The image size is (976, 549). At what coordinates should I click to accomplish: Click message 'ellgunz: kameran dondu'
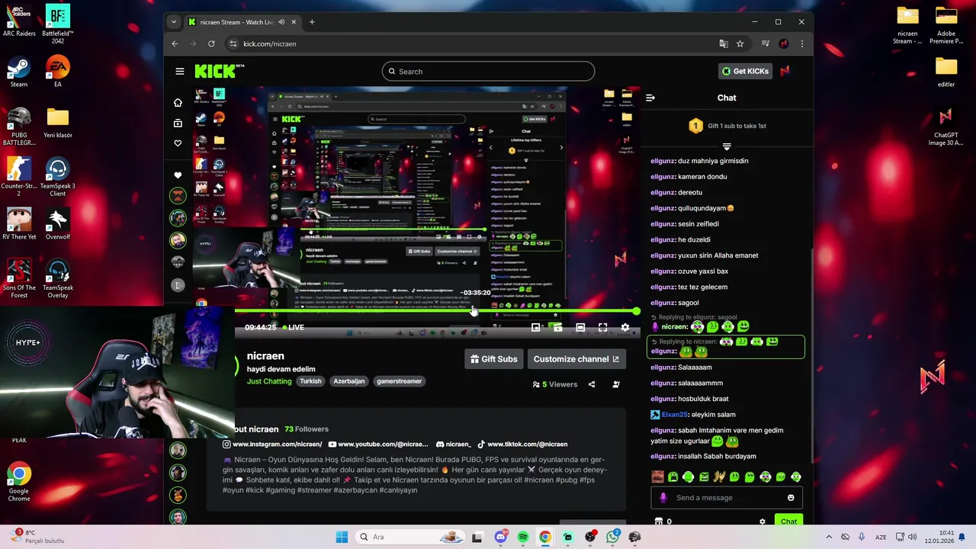[x=689, y=177]
